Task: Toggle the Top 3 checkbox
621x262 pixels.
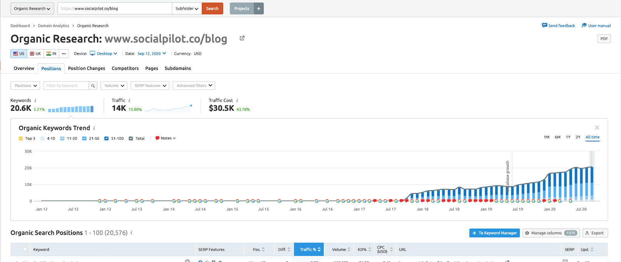Action: tap(21, 139)
